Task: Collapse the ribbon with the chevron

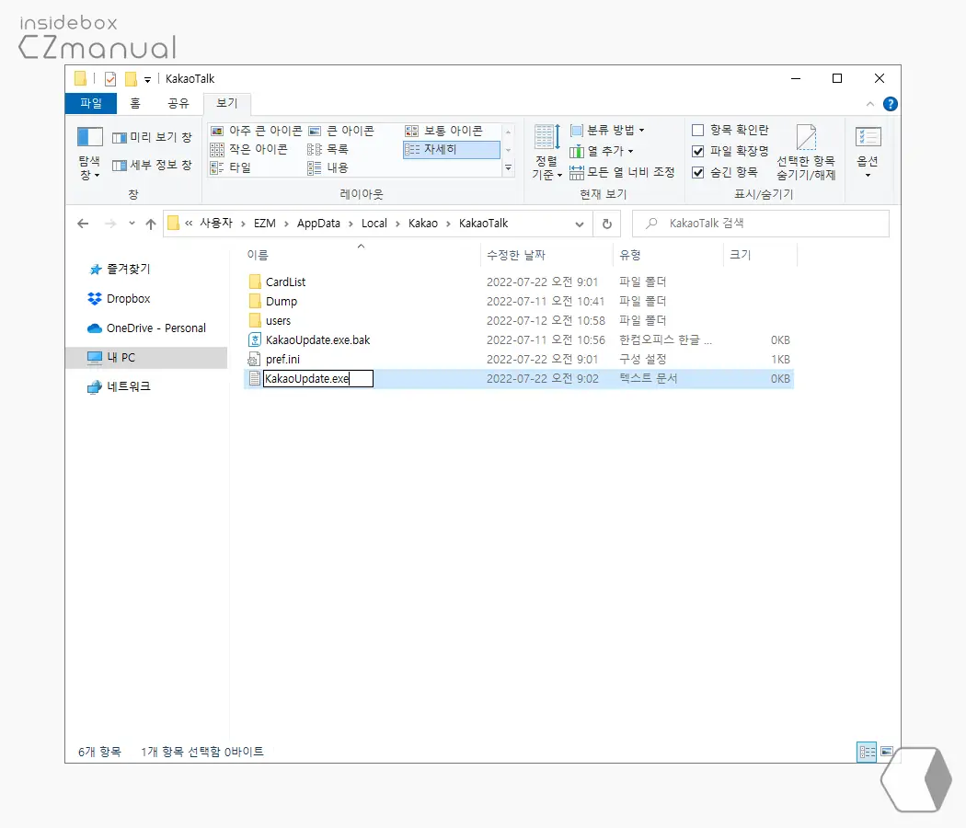Action: tap(870, 104)
